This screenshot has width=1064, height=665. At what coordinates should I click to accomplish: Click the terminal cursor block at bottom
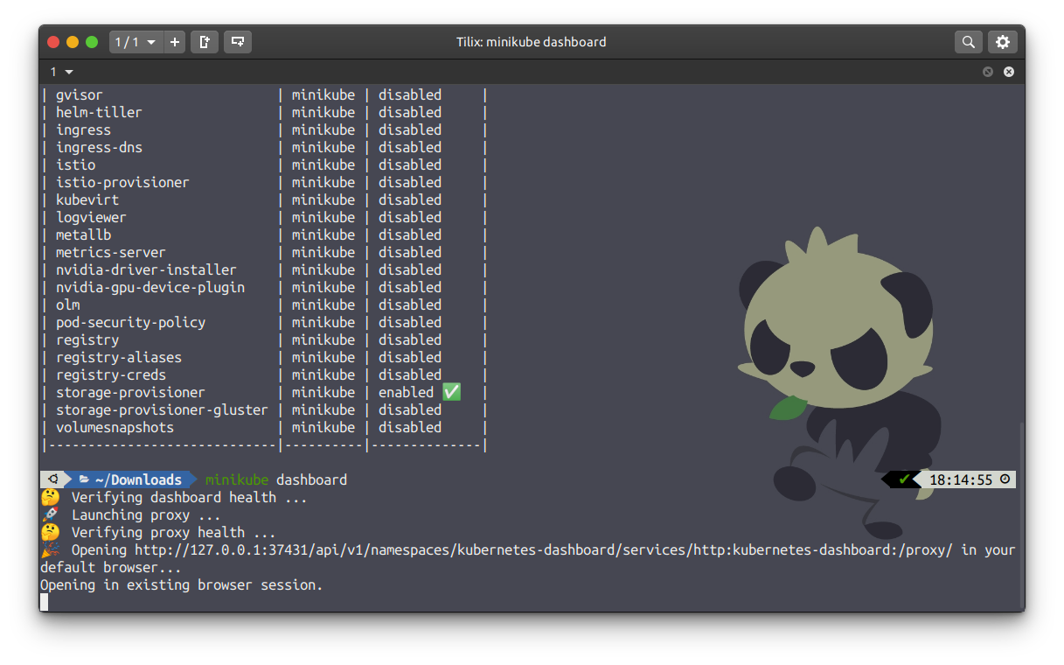[x=44, y=602]
